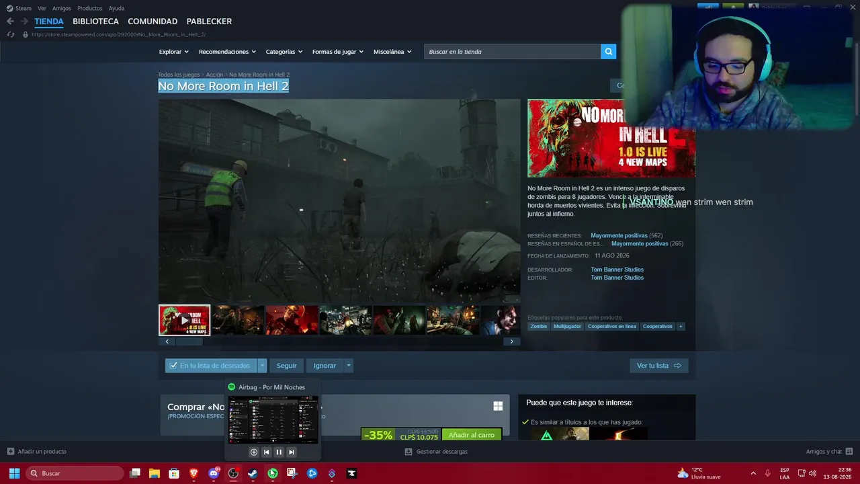Click the Seguir button
Screen dimensions: 860x484
tap(286, 366)
